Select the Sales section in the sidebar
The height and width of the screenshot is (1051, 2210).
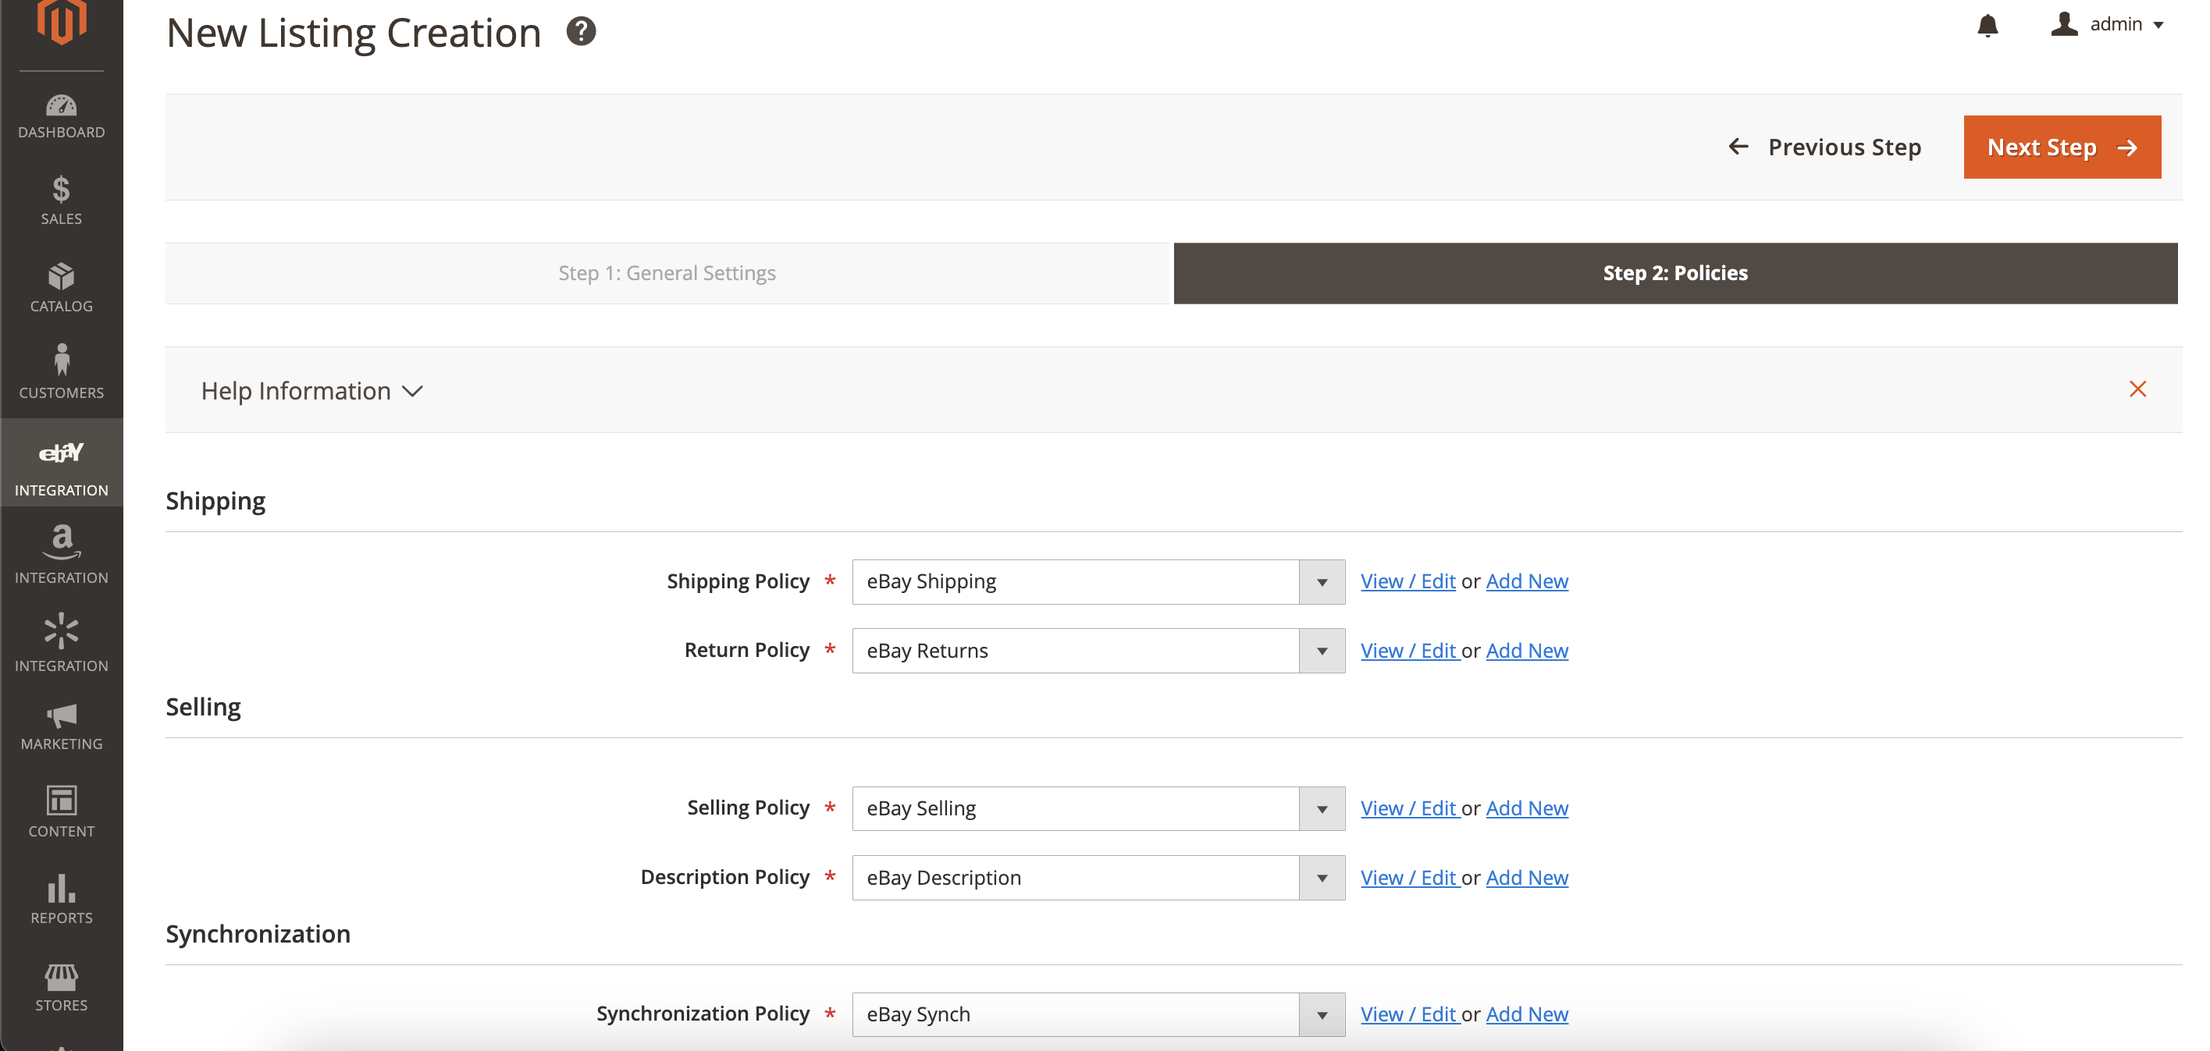pyautogui.click(x=61, y=201)
